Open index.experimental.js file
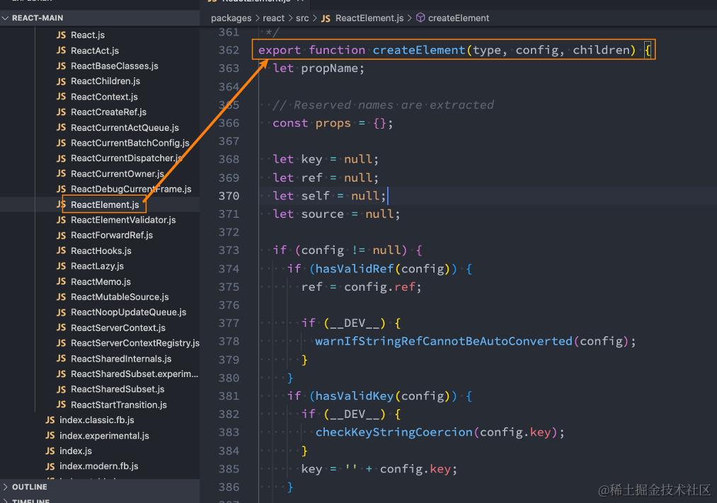717x503 pixels. point(104,436)
